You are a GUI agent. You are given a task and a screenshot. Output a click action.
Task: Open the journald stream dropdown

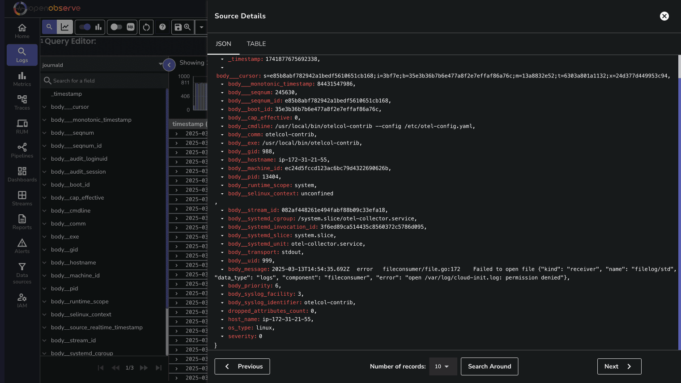tap(102, 65)
